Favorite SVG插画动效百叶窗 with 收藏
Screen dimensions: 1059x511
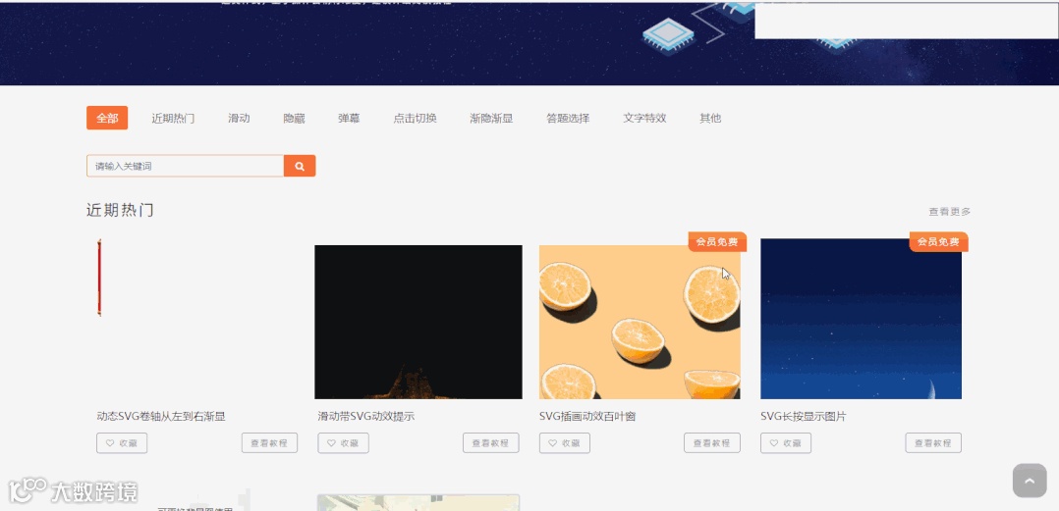pos(565,443)
